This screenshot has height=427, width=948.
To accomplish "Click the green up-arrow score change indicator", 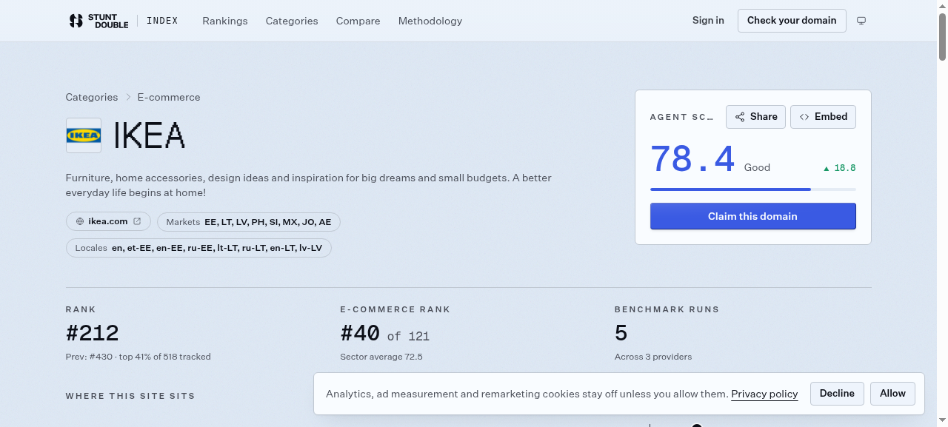I will (x=827, y=169).
